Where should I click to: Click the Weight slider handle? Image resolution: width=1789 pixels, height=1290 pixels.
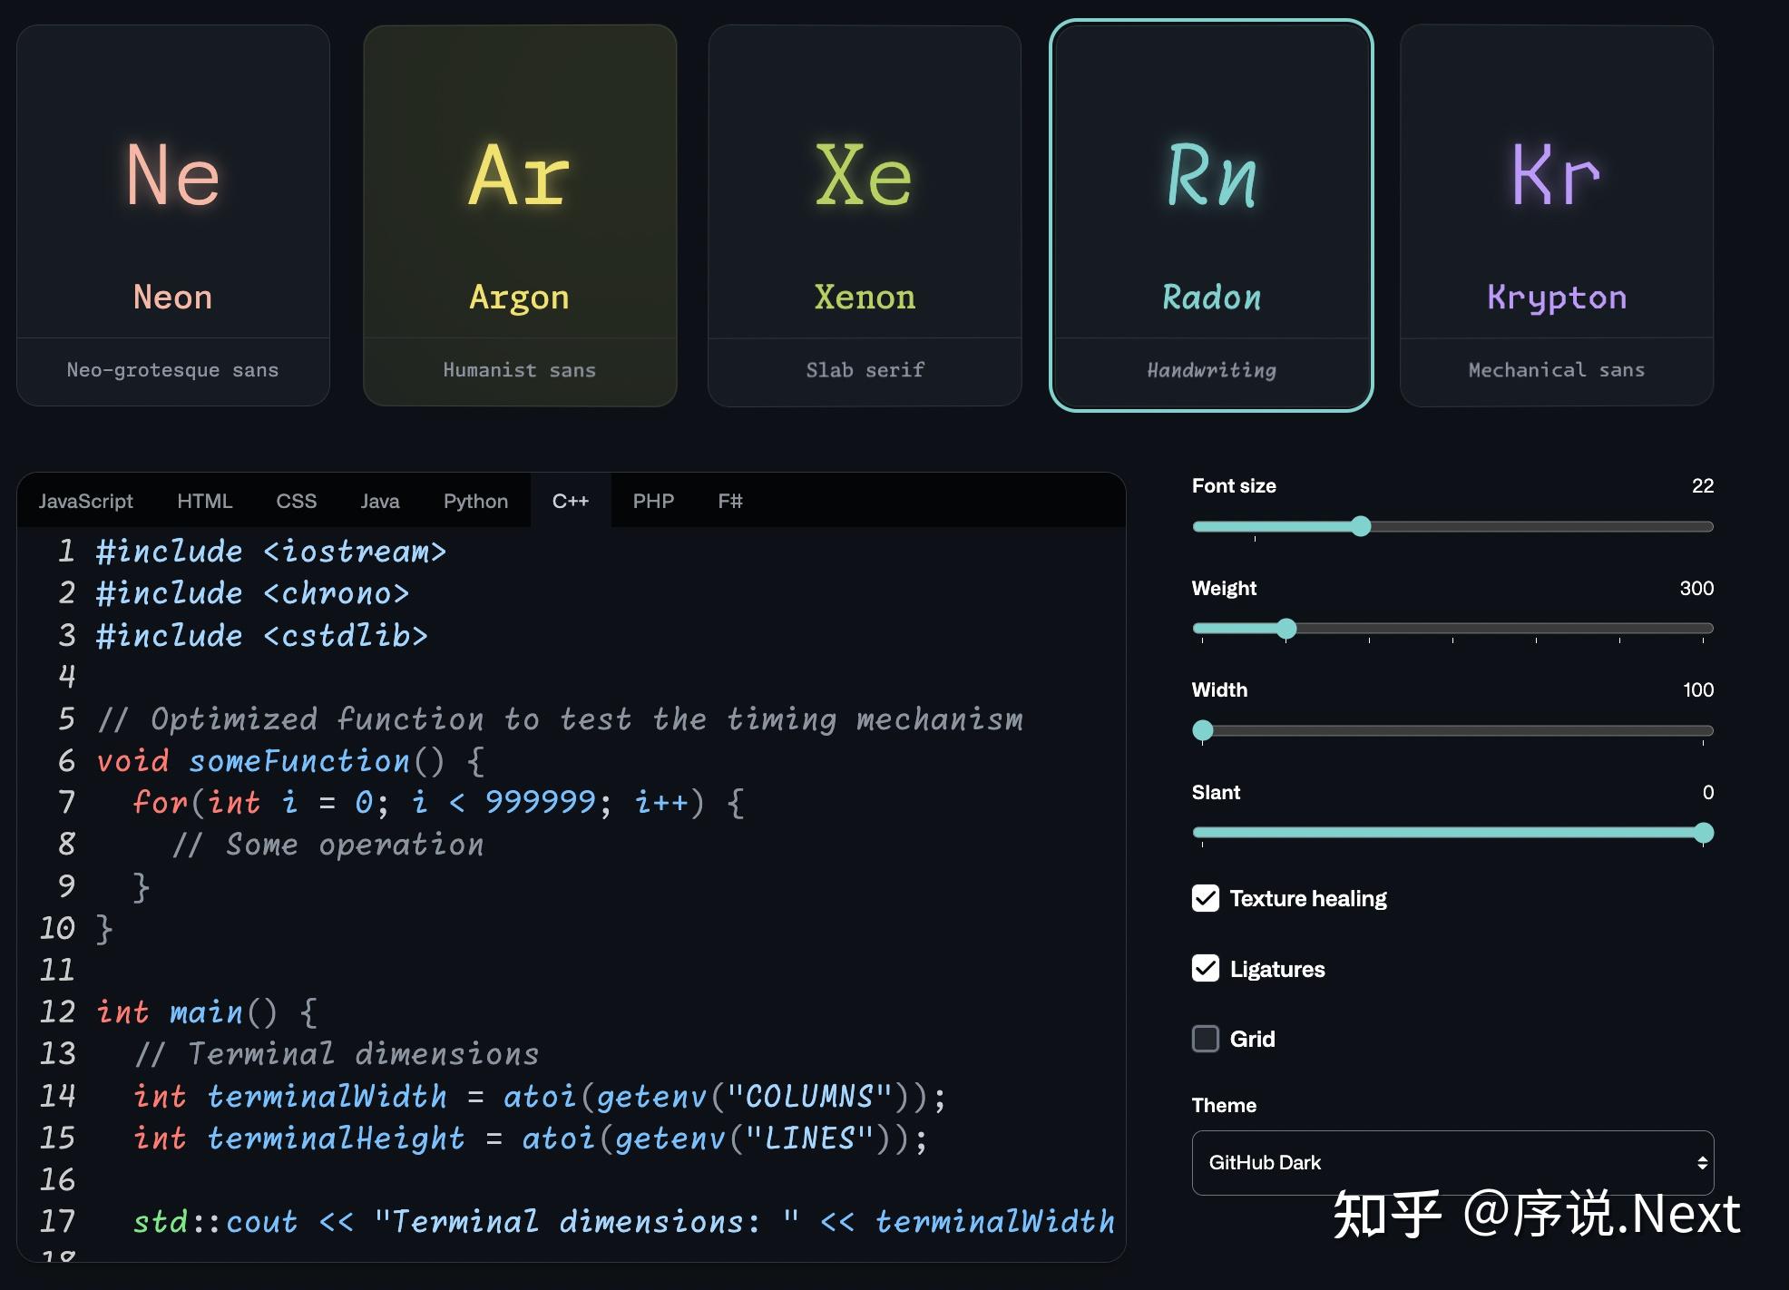point(1286,628)
